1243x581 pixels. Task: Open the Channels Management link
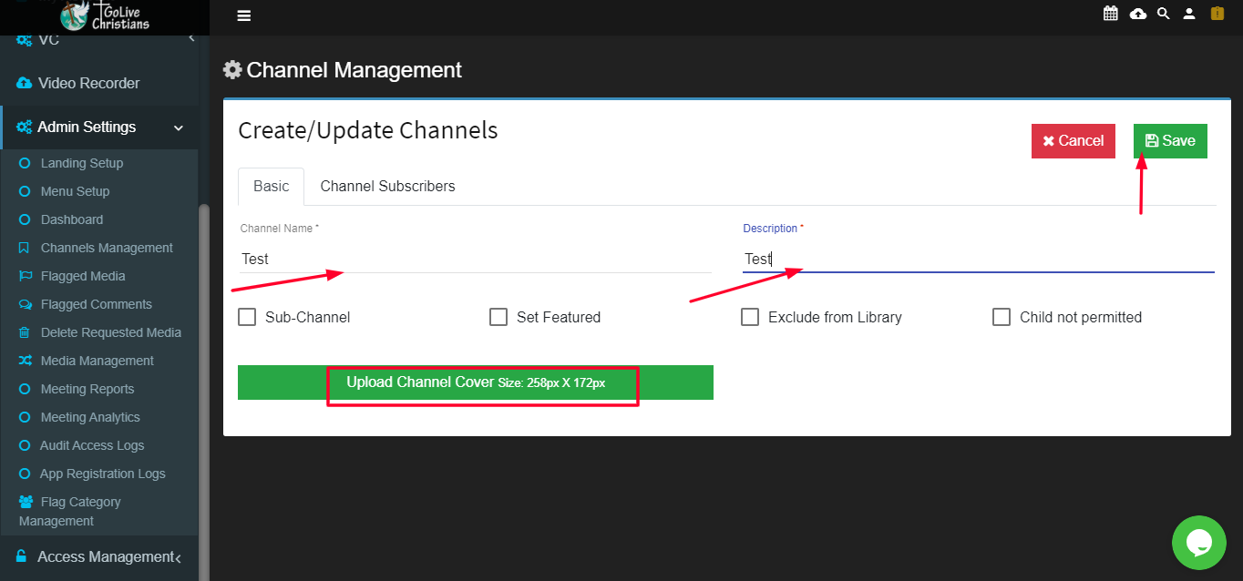(107, 248)
